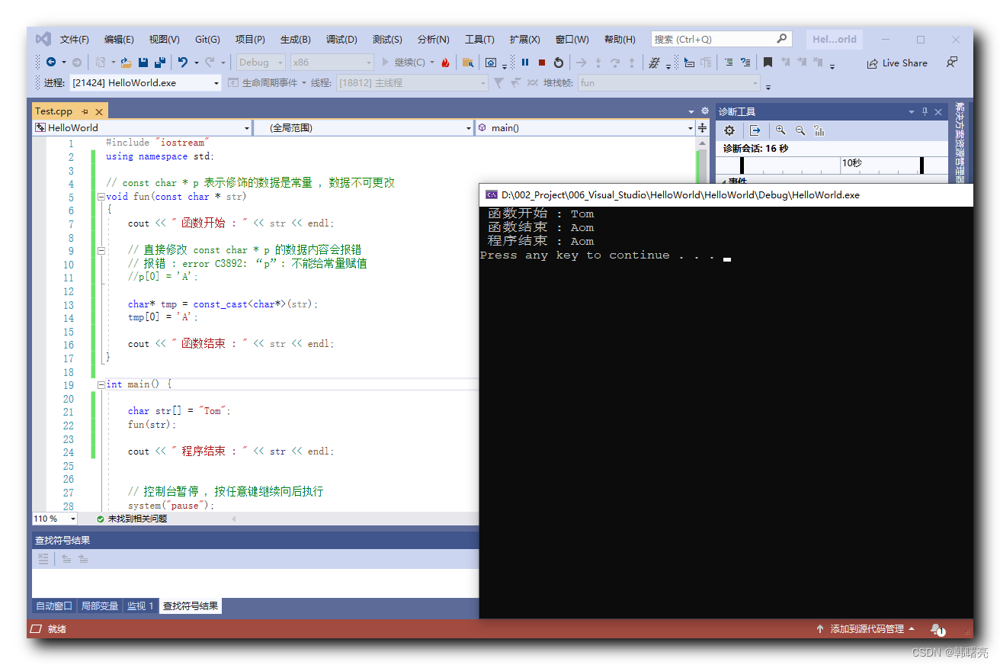Open the x86 platform dropdown
This screenshot has height=665, width=1000.
332,63
